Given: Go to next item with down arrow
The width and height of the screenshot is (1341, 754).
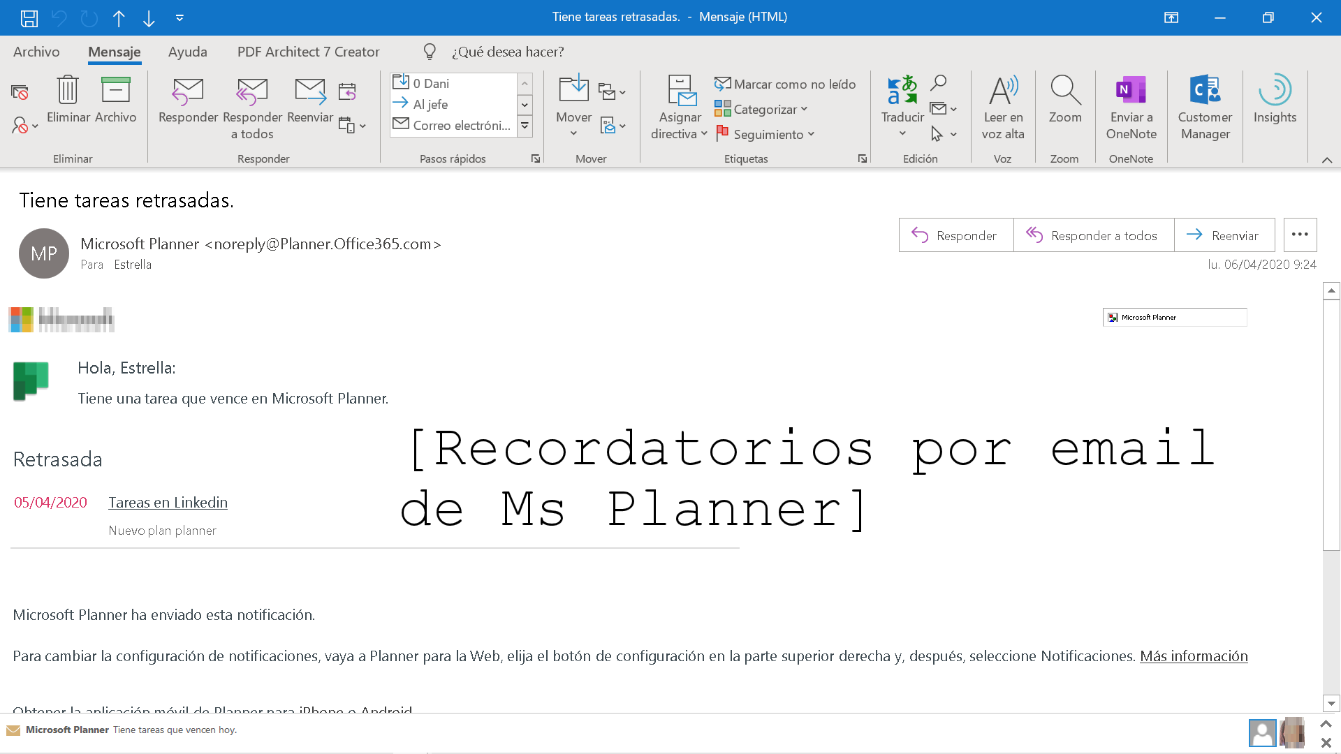Looking at the screenshot, I should click(x=149, y=18).
